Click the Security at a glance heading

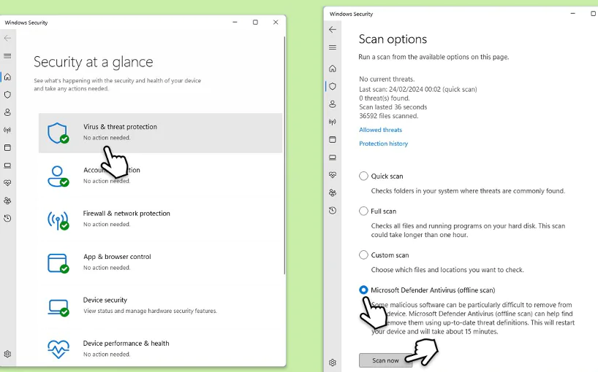pyautogui.click(x=93, y=62)
